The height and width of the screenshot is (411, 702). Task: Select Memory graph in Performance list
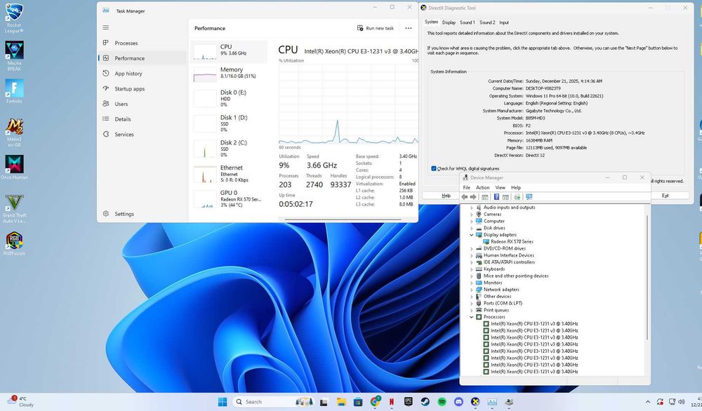point(229,73)
